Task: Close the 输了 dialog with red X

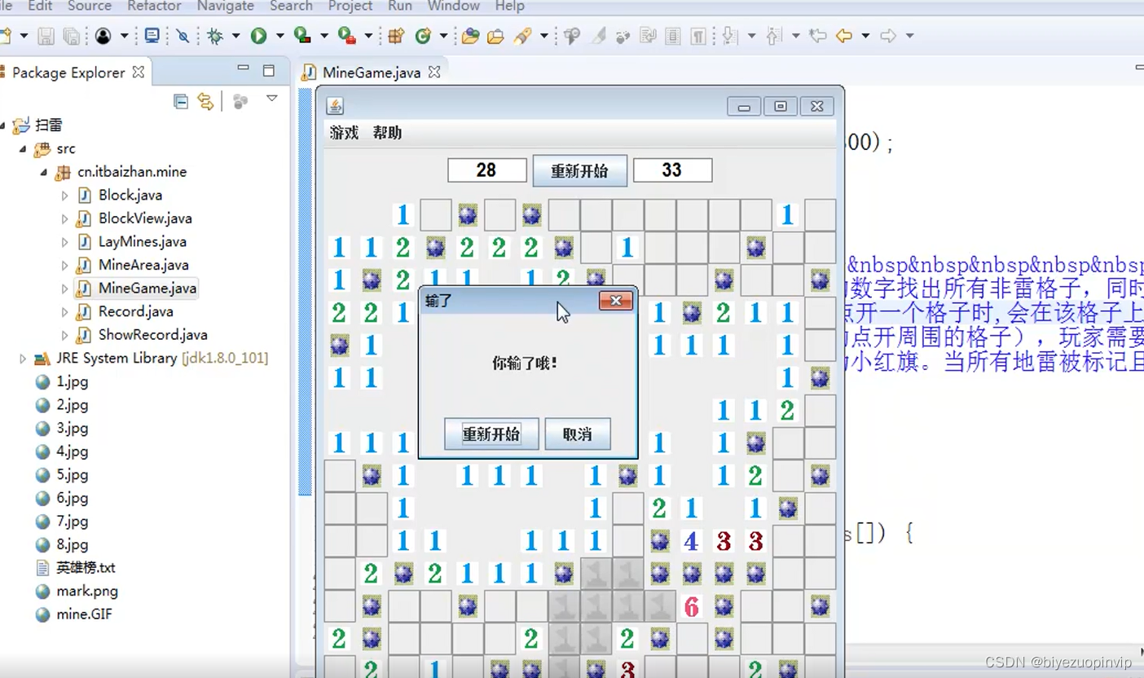Action: point(616,301)
